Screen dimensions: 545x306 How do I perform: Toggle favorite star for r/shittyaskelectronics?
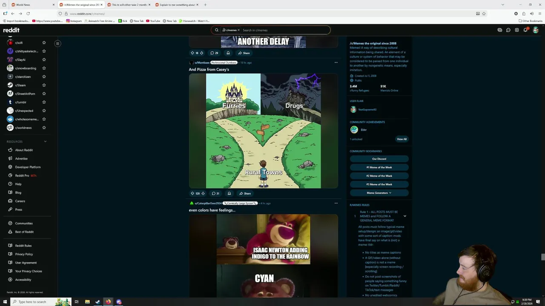tap(44, 51)
